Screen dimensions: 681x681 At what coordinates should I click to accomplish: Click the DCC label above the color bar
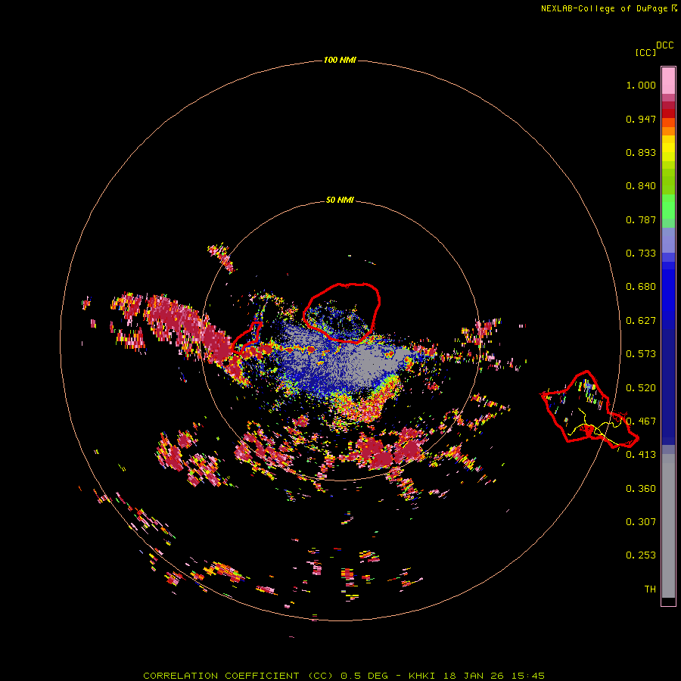pos(664,45)
